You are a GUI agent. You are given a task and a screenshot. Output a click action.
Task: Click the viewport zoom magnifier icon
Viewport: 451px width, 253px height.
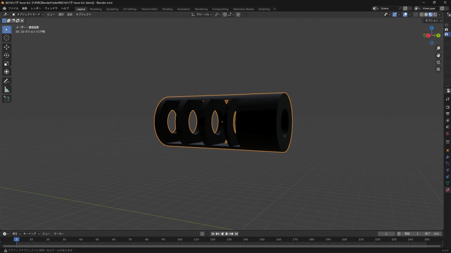point(438,48)
